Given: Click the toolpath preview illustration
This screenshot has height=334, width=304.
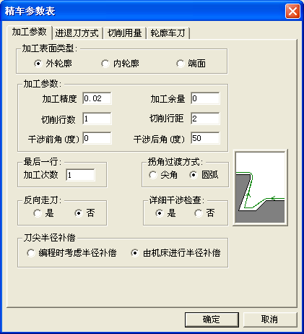Looking at the screenshot, I should pos(261,187).
